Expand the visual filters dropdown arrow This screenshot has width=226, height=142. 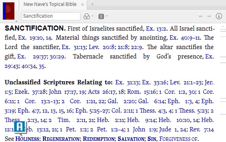93,16
